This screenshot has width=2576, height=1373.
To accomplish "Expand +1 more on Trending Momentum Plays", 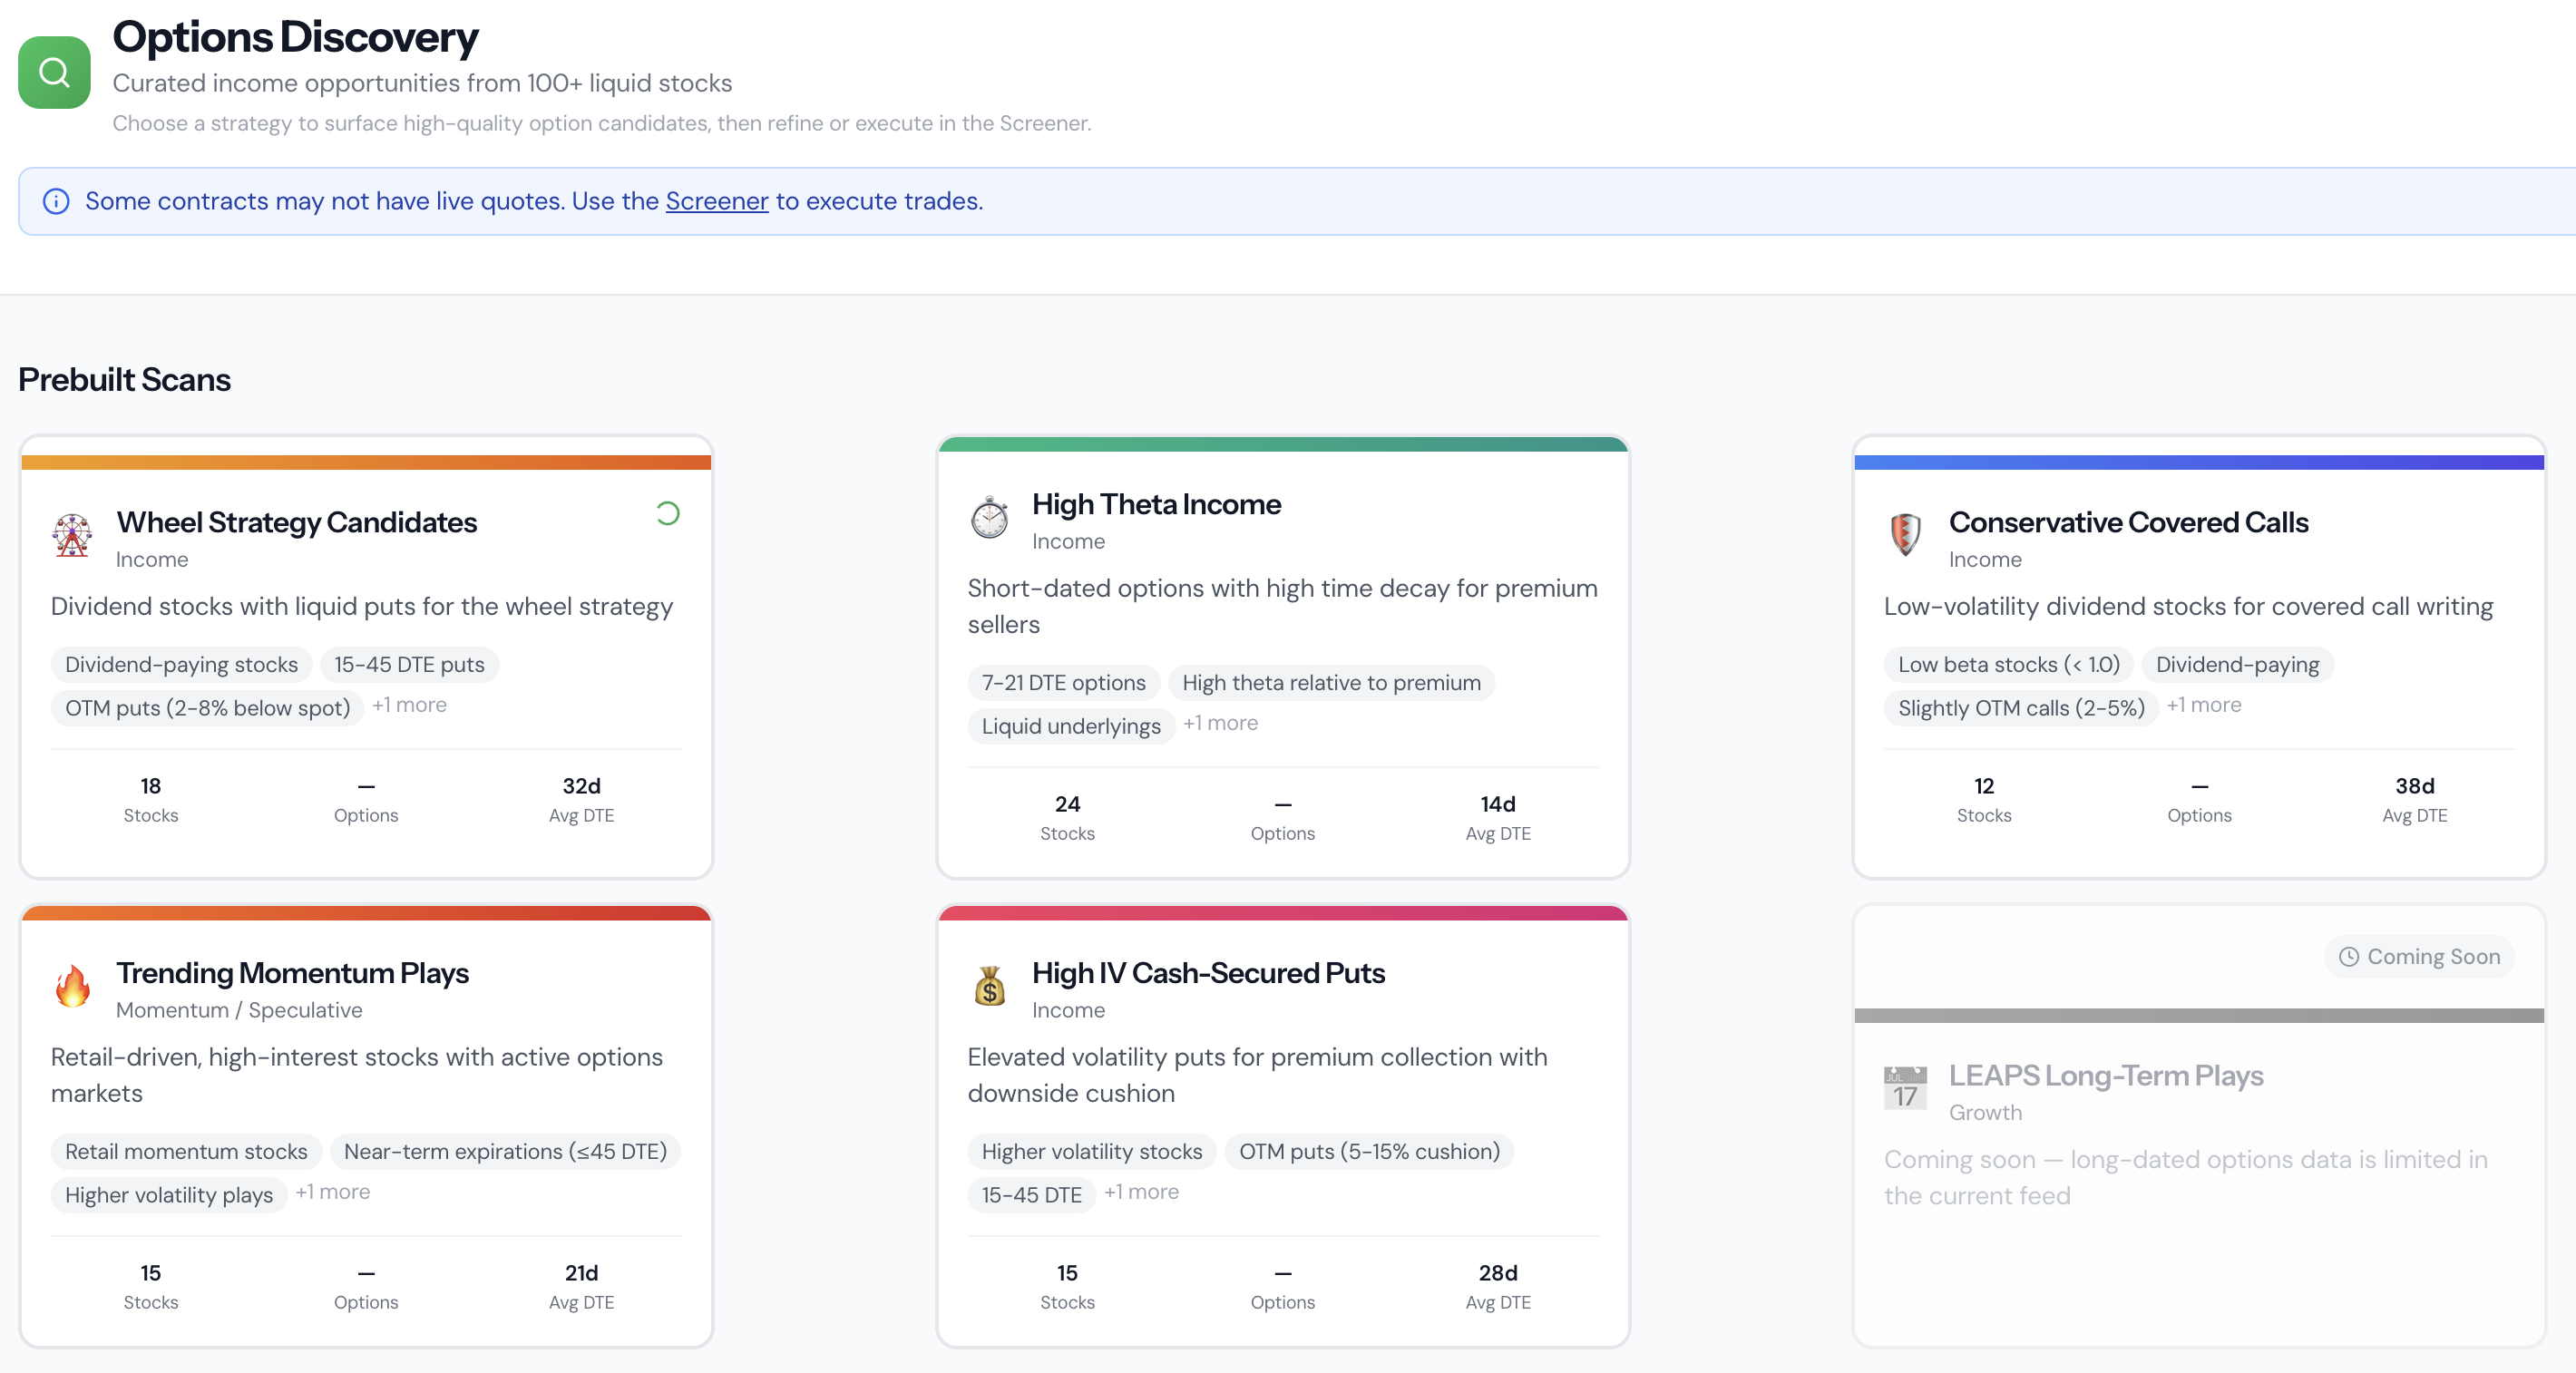I will point(333,1191).
